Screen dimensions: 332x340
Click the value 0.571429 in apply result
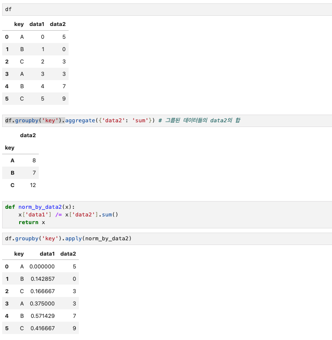(43, 316)
